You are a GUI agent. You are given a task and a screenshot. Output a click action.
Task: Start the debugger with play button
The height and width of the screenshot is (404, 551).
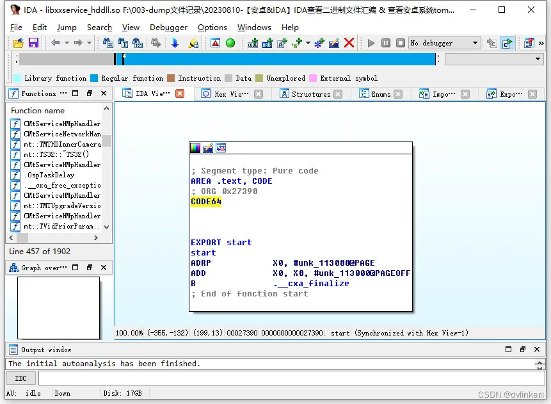coord(371,43)
